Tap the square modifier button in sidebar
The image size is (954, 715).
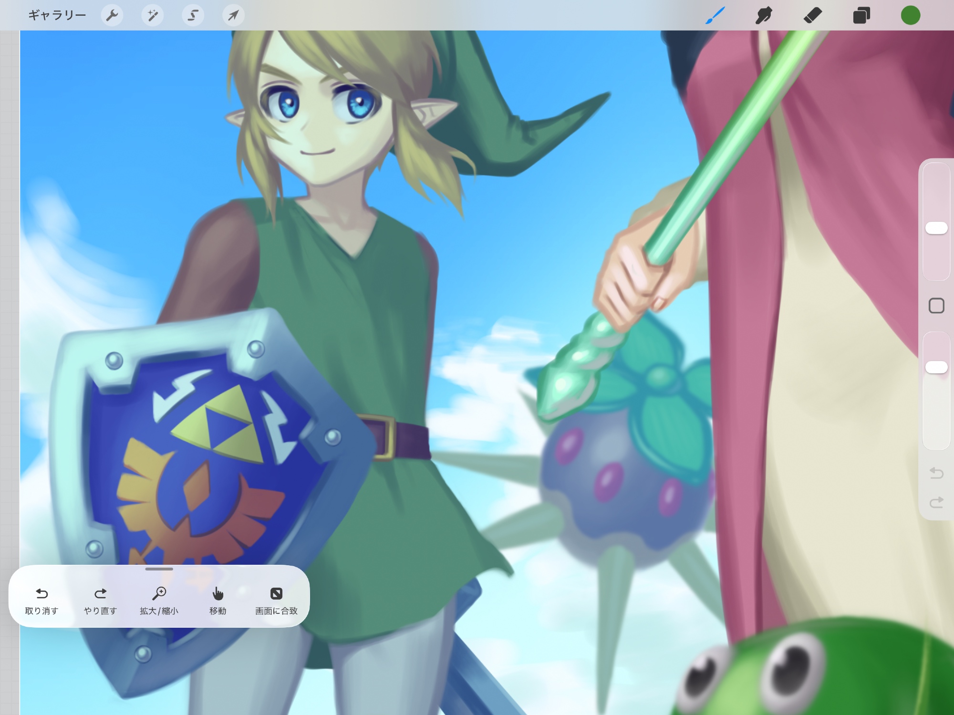click(x=936, y=306)
